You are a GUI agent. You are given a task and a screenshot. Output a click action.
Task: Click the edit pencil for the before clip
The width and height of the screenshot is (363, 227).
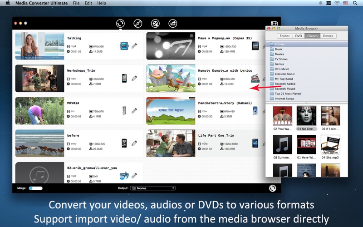click(134, 143)
